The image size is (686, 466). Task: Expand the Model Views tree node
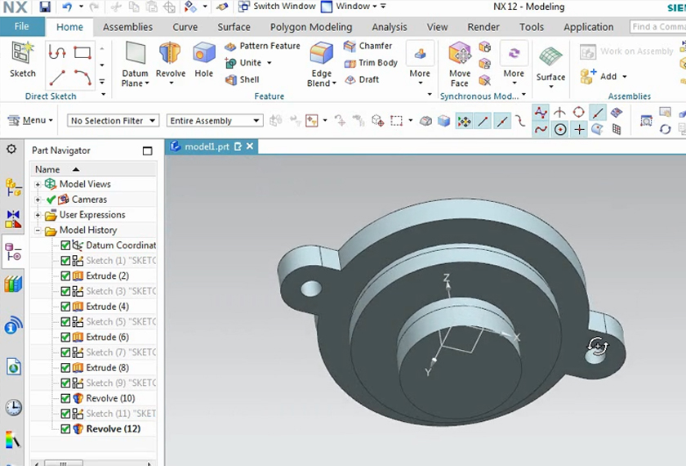click(38, 185)
